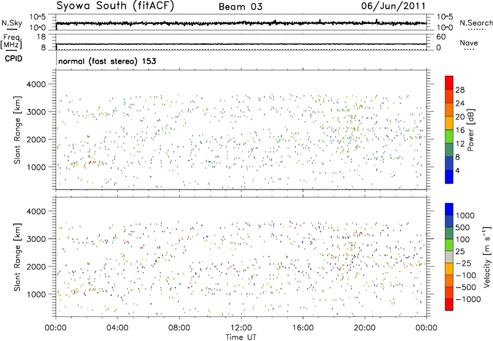The width and height of the screenshot is (493, 341).
Task: Click the 'N.Search' legend label
Action: click(x=476, y=23)
